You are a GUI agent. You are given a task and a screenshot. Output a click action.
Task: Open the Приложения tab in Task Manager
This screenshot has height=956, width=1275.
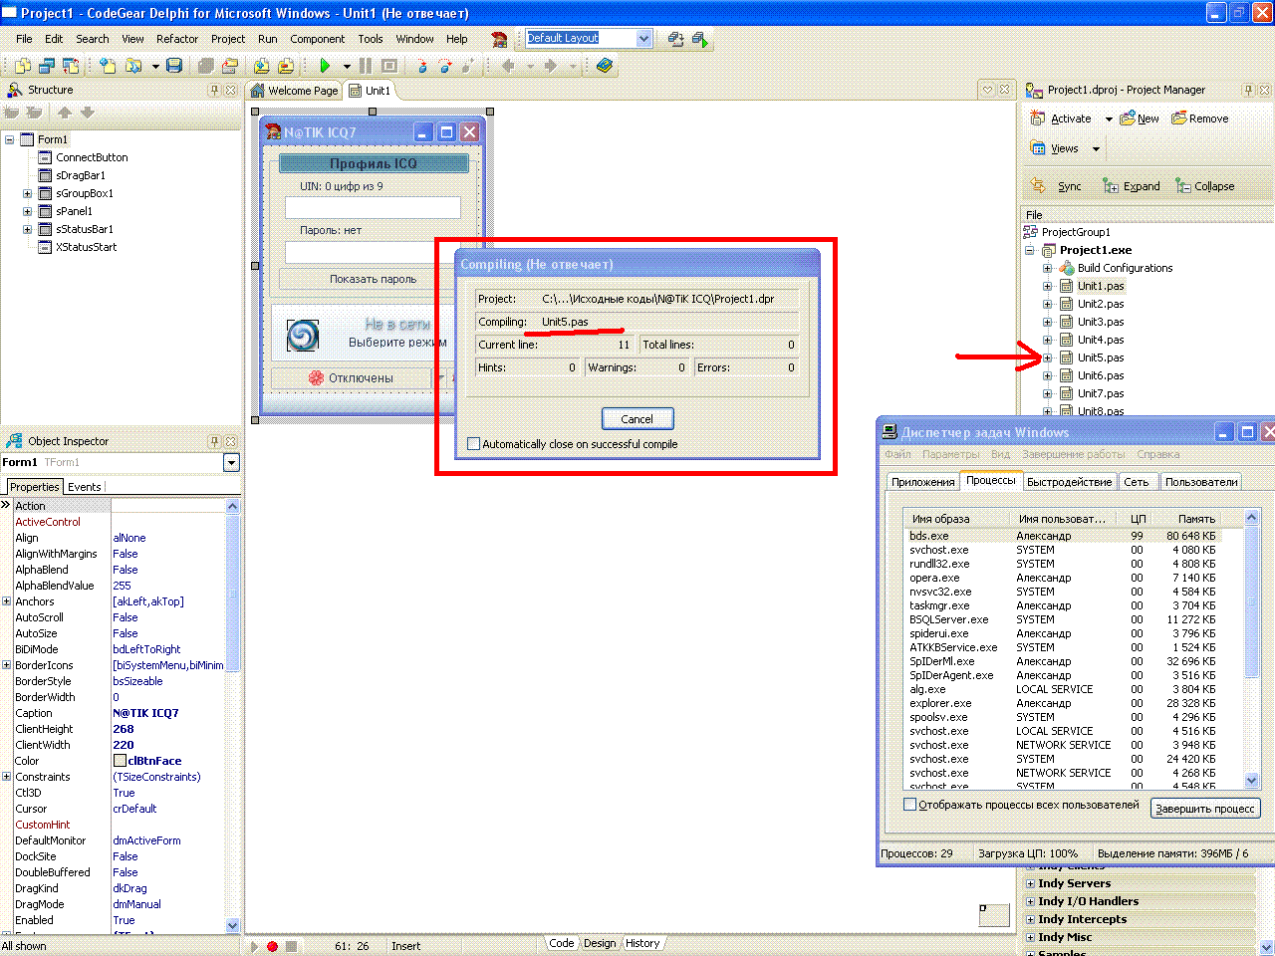(923, 482)
